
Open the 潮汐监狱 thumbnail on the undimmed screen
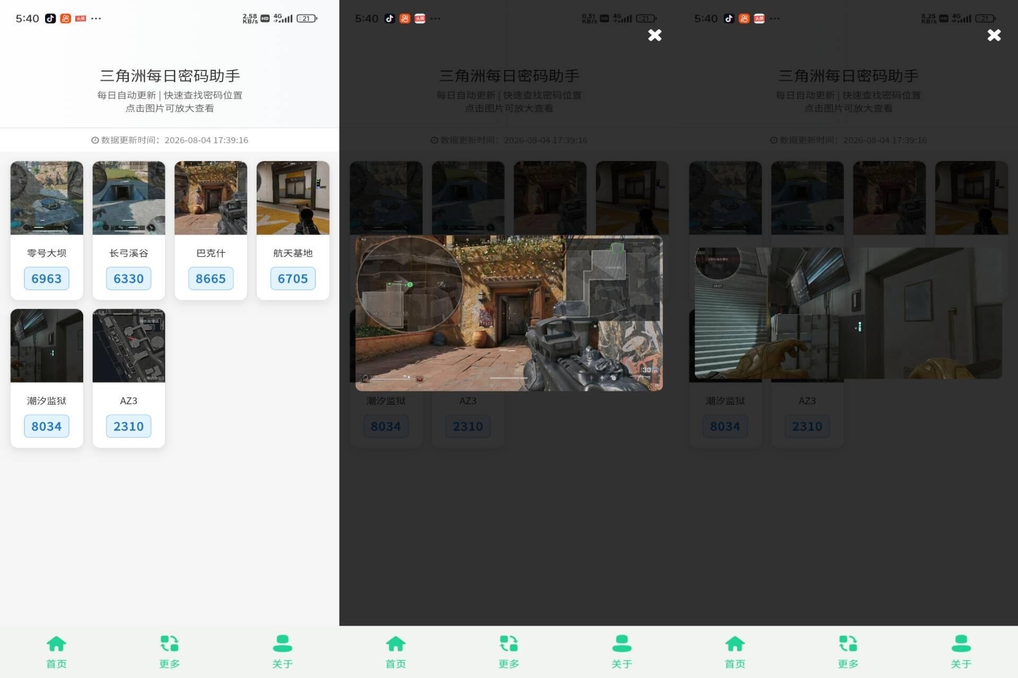tap(47, 346)
